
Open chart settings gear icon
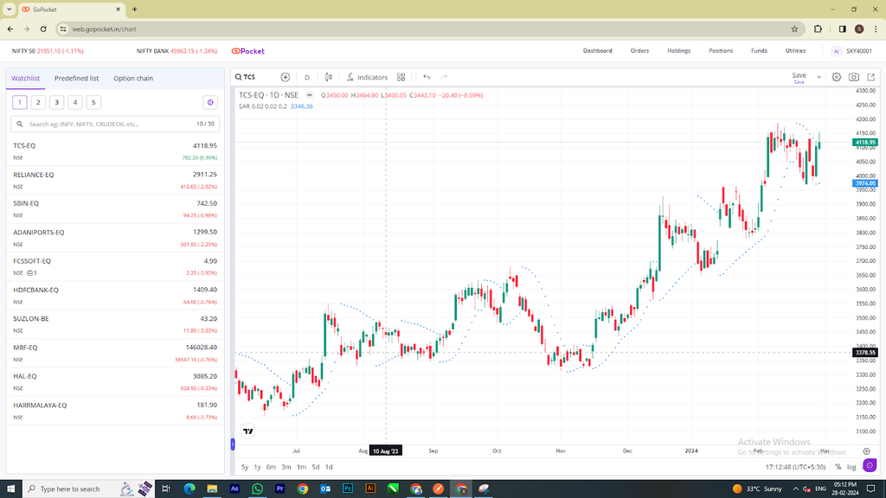pos(837,77)
